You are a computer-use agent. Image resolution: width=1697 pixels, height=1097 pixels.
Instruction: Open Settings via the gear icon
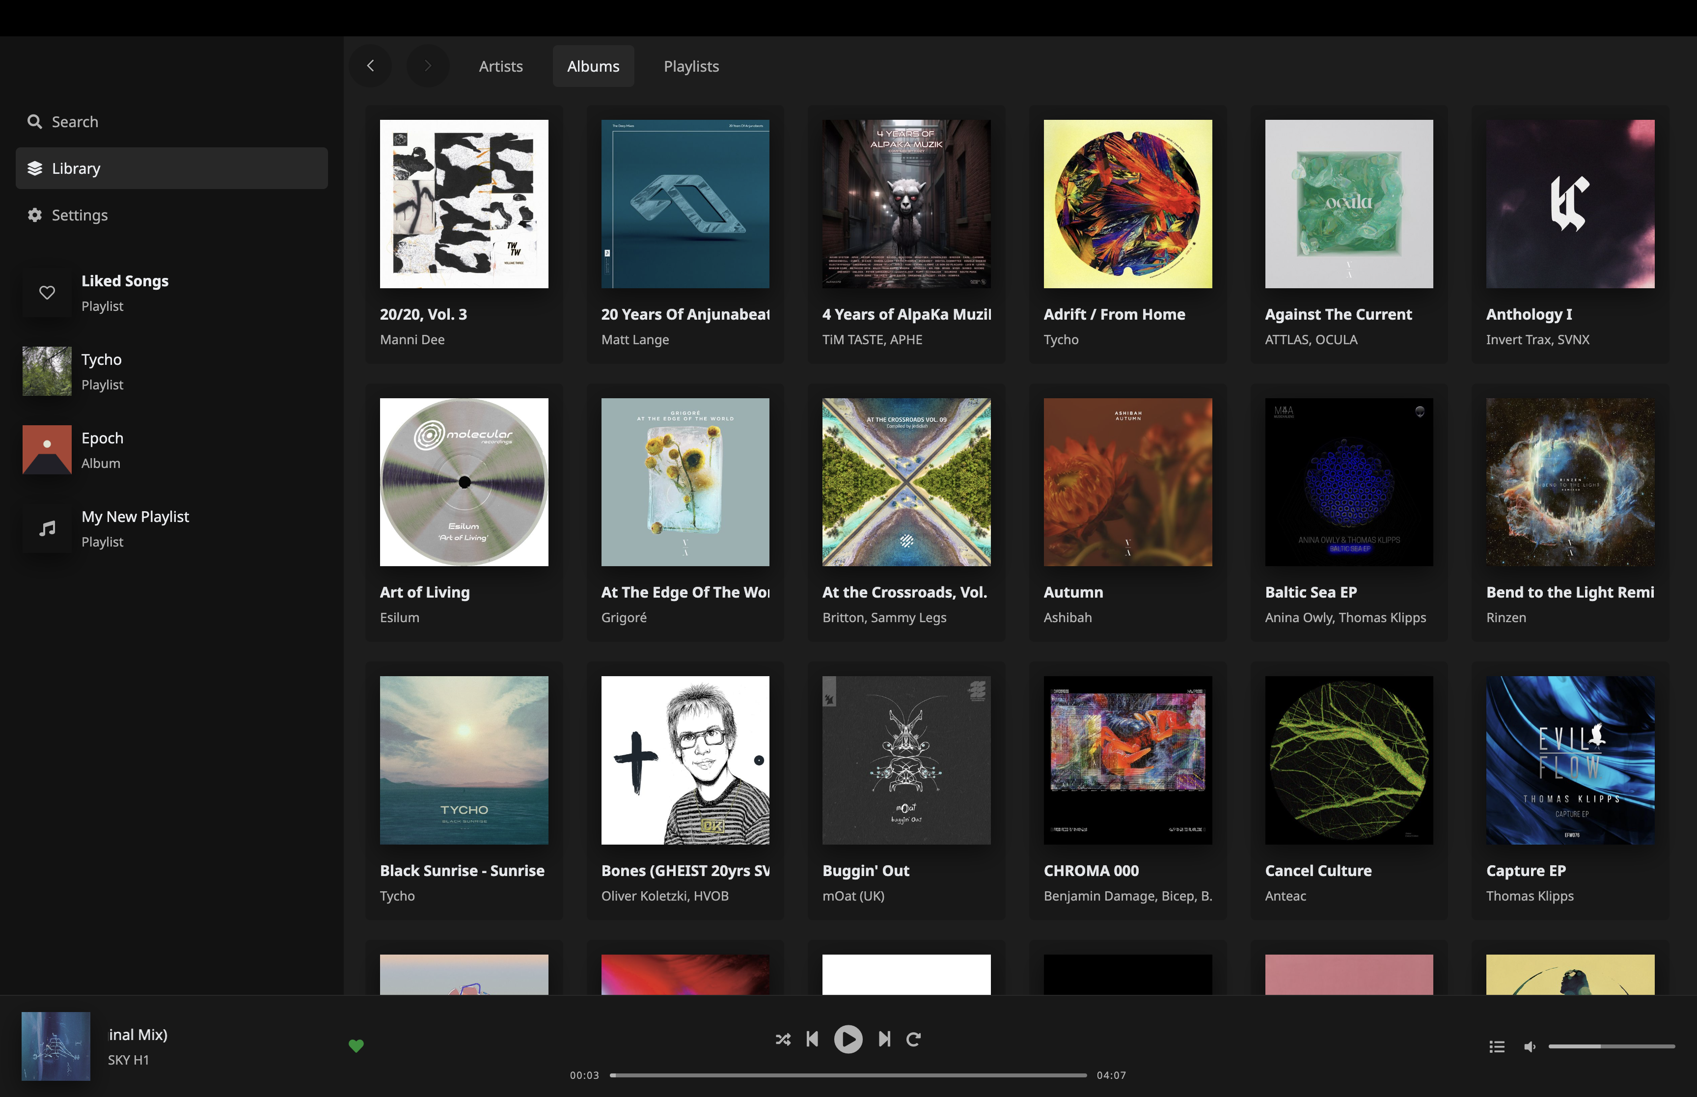34,215
